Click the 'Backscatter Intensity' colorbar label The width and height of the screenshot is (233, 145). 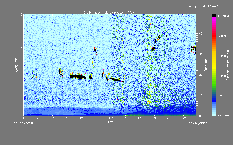click(227, 65)
